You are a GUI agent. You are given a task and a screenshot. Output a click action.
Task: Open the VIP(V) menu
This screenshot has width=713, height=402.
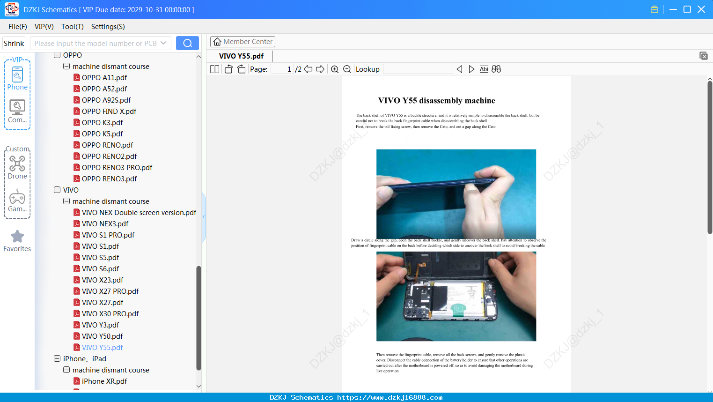[44, 27]
